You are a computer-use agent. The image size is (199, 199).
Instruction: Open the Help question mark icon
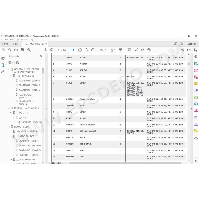175,44
